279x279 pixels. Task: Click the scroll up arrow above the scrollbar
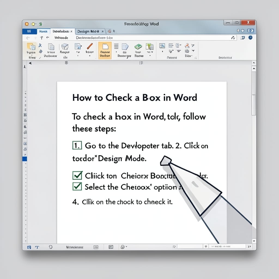tap(254, 68)
